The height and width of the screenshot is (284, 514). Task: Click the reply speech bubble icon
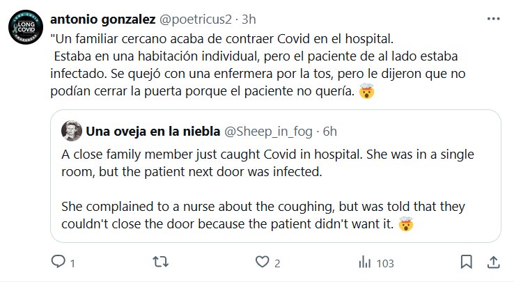[x=58, y=262]
